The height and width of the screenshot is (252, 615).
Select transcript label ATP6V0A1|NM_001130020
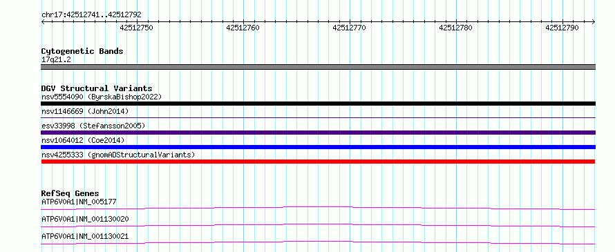pyautogui.click(x=85, y=219)
